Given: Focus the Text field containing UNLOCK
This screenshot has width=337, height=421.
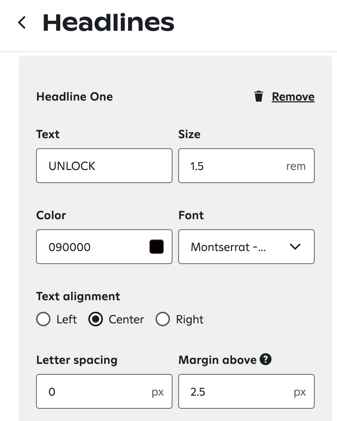Looking at the screenshot, I should (x=104, y=166).
